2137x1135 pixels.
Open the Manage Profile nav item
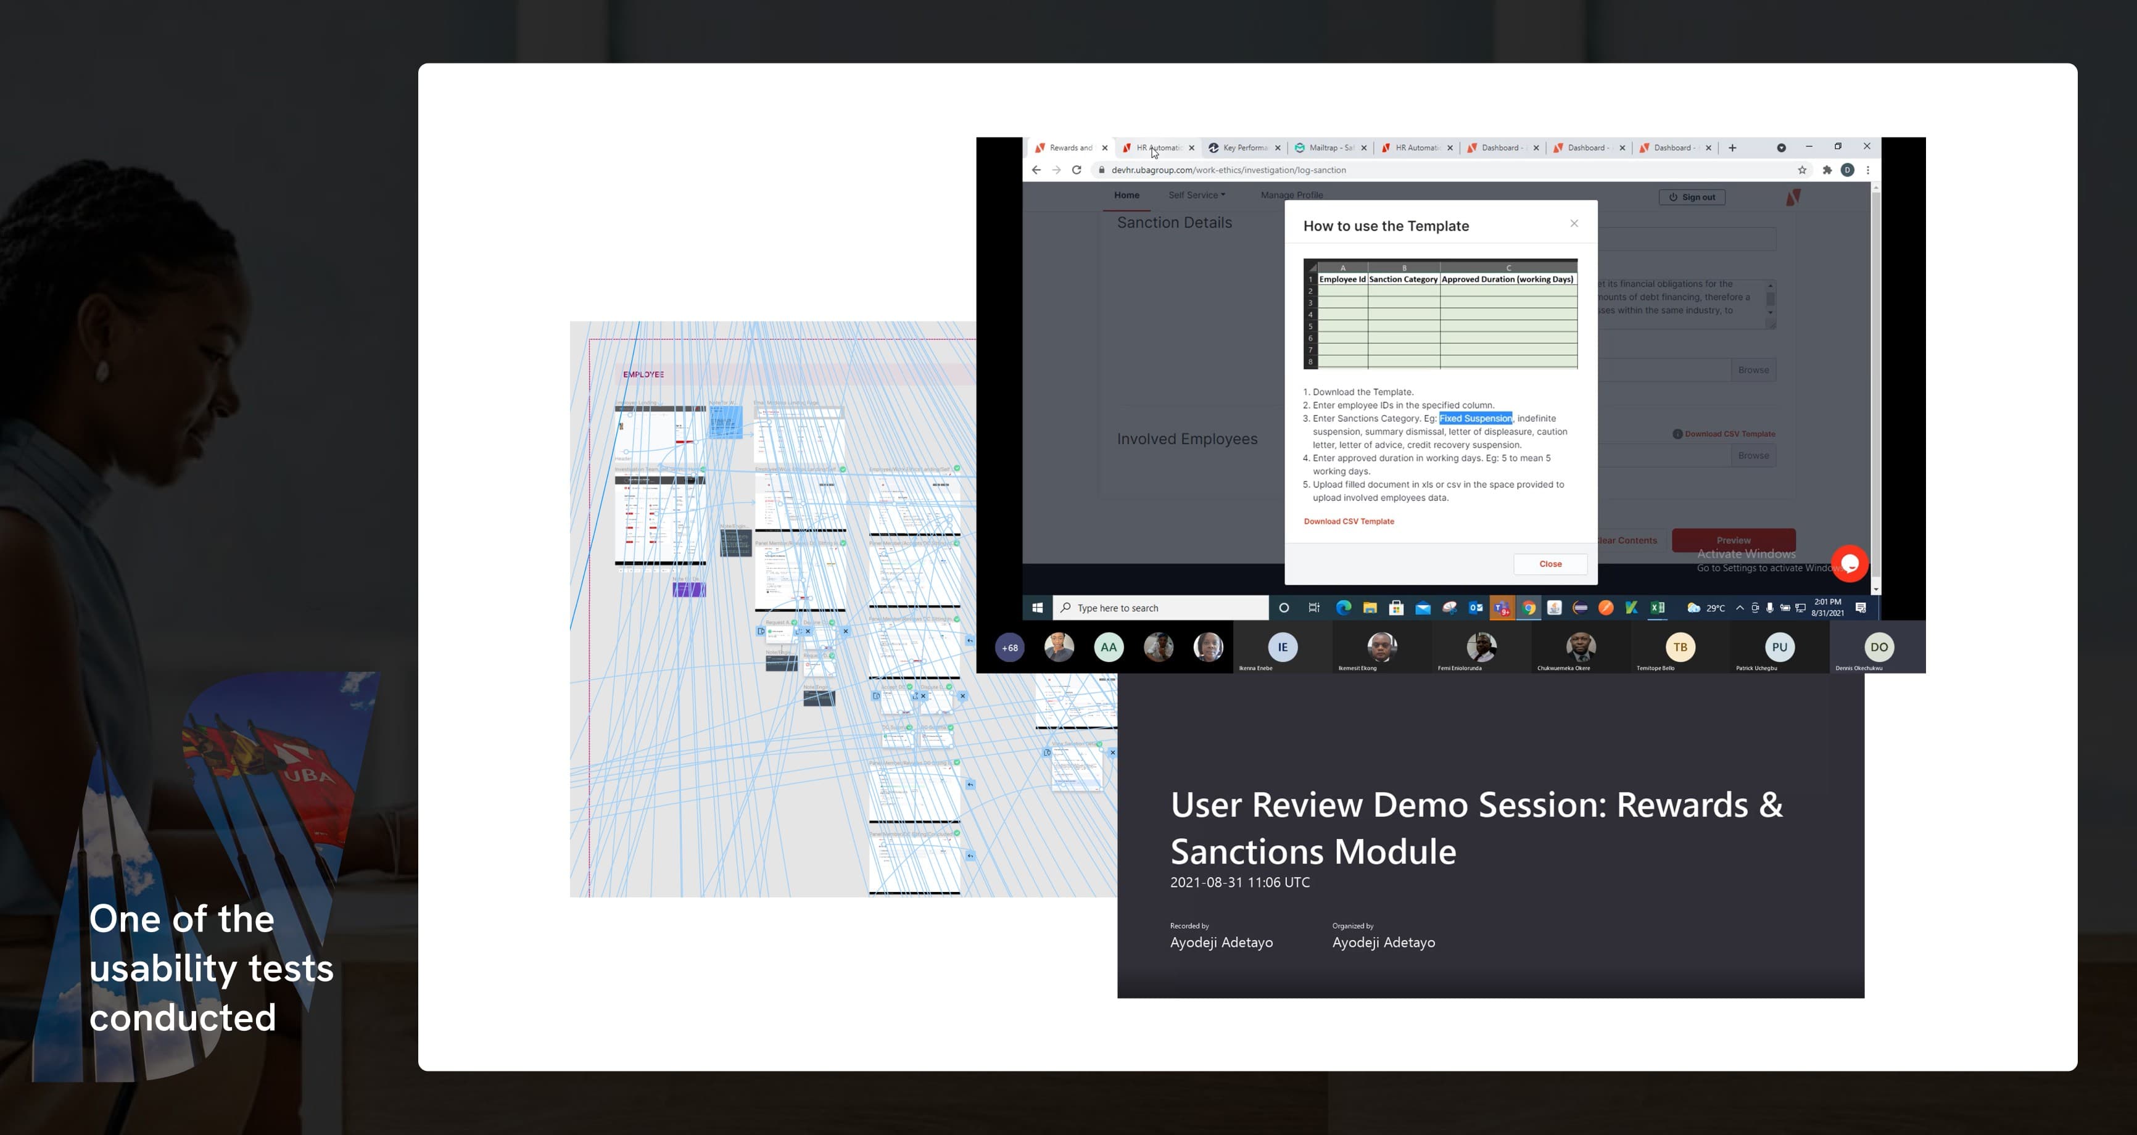click(1292, 195)
